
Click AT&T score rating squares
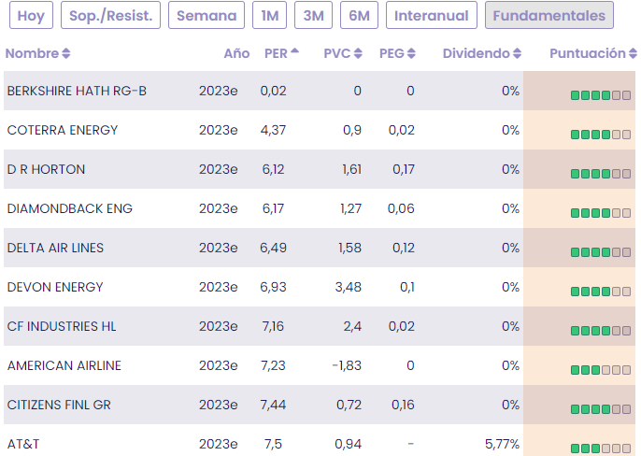click(601, 448)
